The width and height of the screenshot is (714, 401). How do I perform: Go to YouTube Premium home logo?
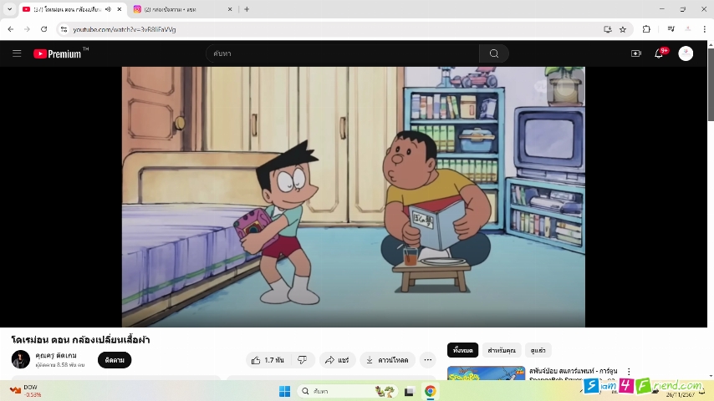(x=58, y=53)
